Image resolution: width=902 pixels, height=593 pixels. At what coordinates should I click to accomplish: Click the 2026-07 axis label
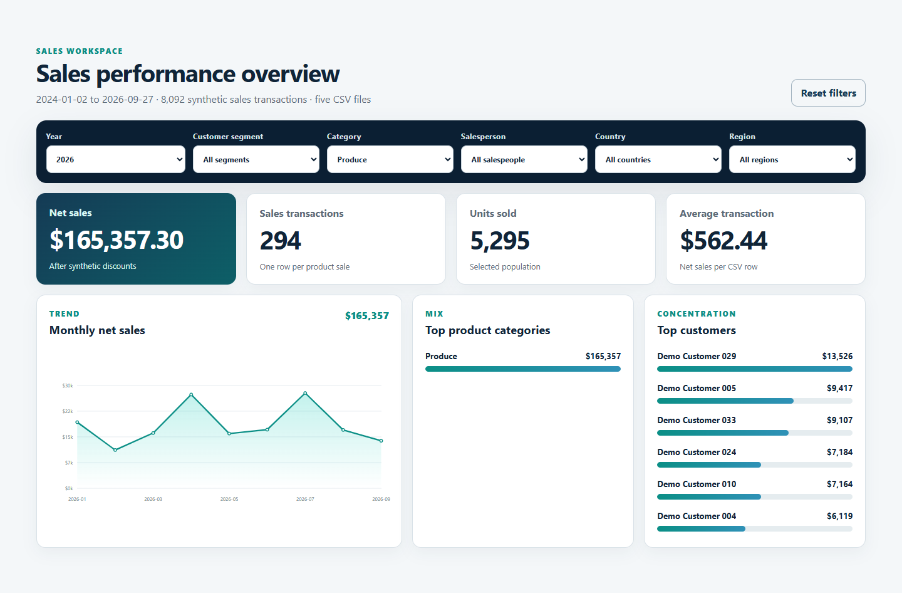(305, 499)
